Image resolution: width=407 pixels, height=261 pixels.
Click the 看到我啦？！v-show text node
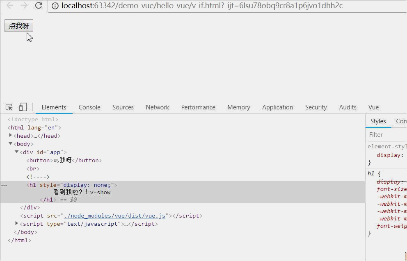coord(82,192)
